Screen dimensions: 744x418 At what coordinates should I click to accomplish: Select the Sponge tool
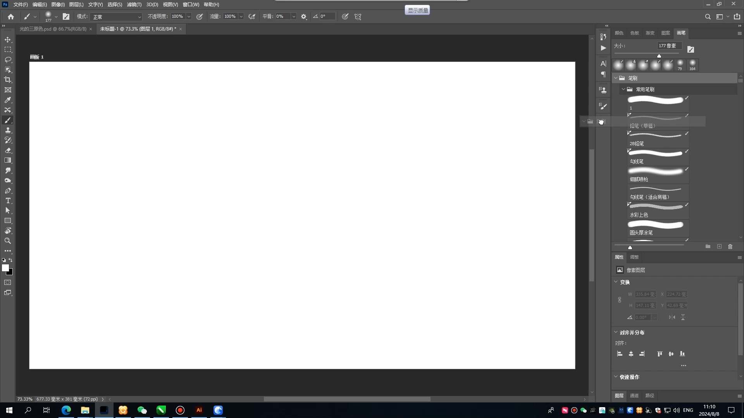click(8, 180)
